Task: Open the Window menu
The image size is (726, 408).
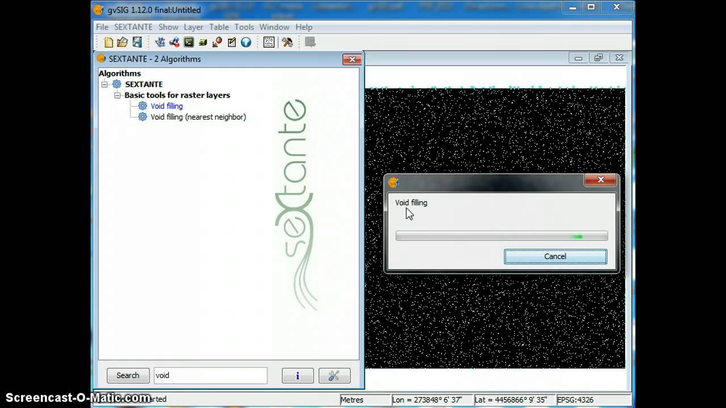Action: pyautogui.click(x=275, y=27)
